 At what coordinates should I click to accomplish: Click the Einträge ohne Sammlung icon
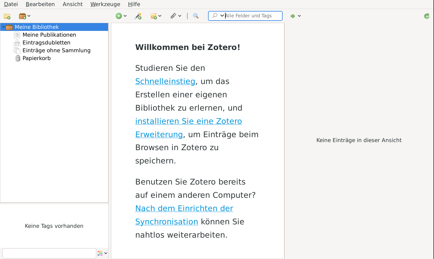point(17,51)
